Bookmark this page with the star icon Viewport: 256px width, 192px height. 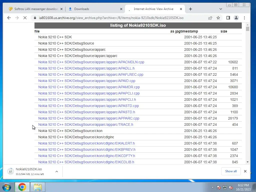(218, 18)
